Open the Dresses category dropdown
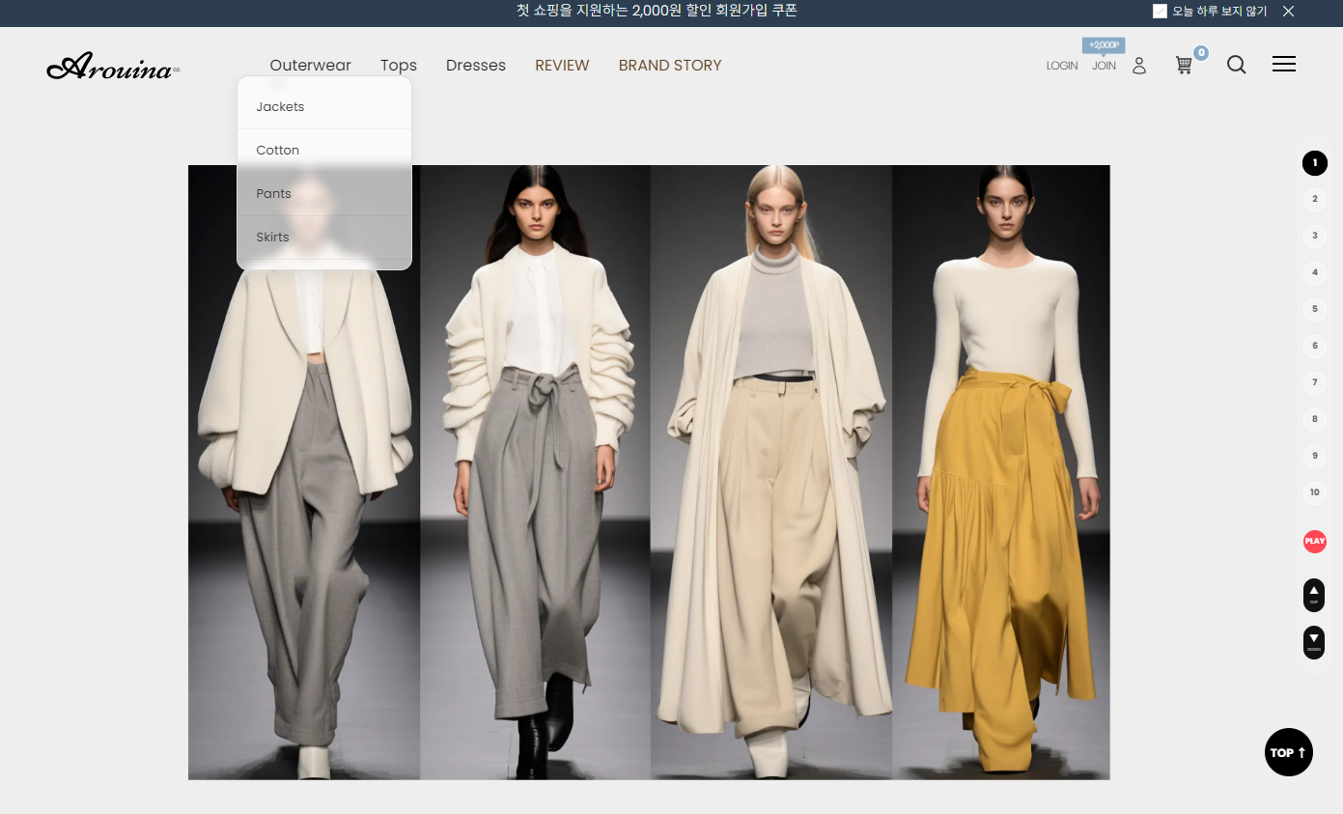The height and width of the screenshot is (814, 1343). coord(475,66)
